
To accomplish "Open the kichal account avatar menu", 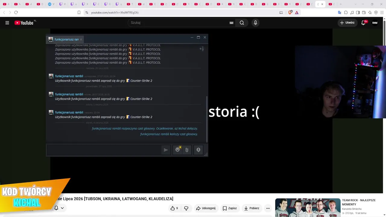I will click(375, 23).
